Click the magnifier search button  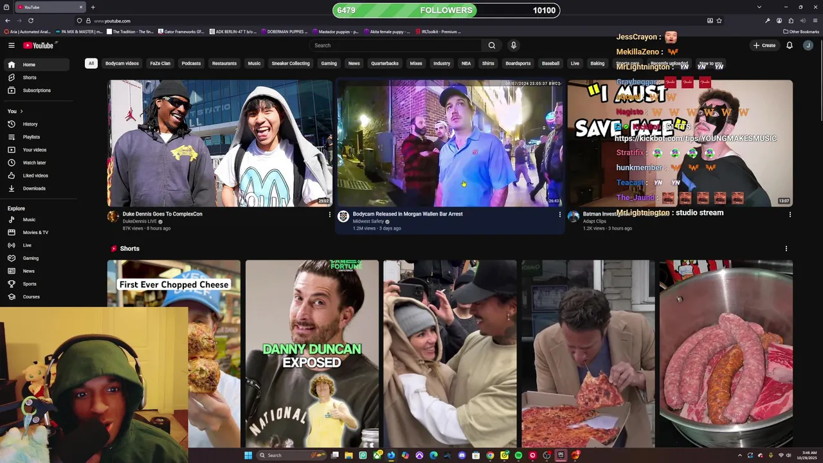pyautogui.click(x=492, y=45)
